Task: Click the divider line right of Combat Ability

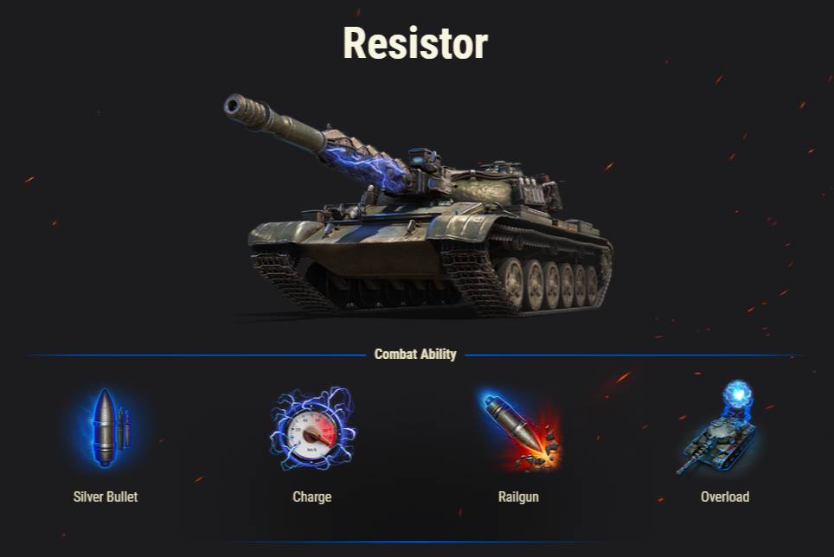Action: pos(636,355)
